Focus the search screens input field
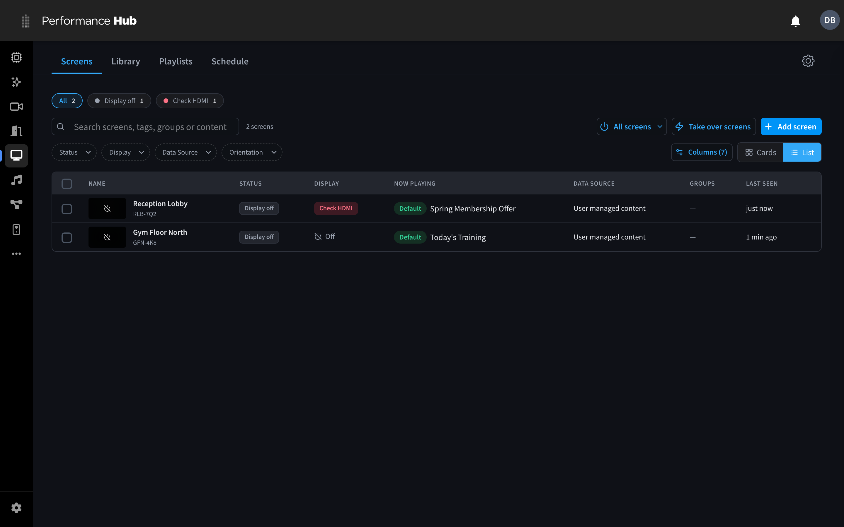 [145, 126]
